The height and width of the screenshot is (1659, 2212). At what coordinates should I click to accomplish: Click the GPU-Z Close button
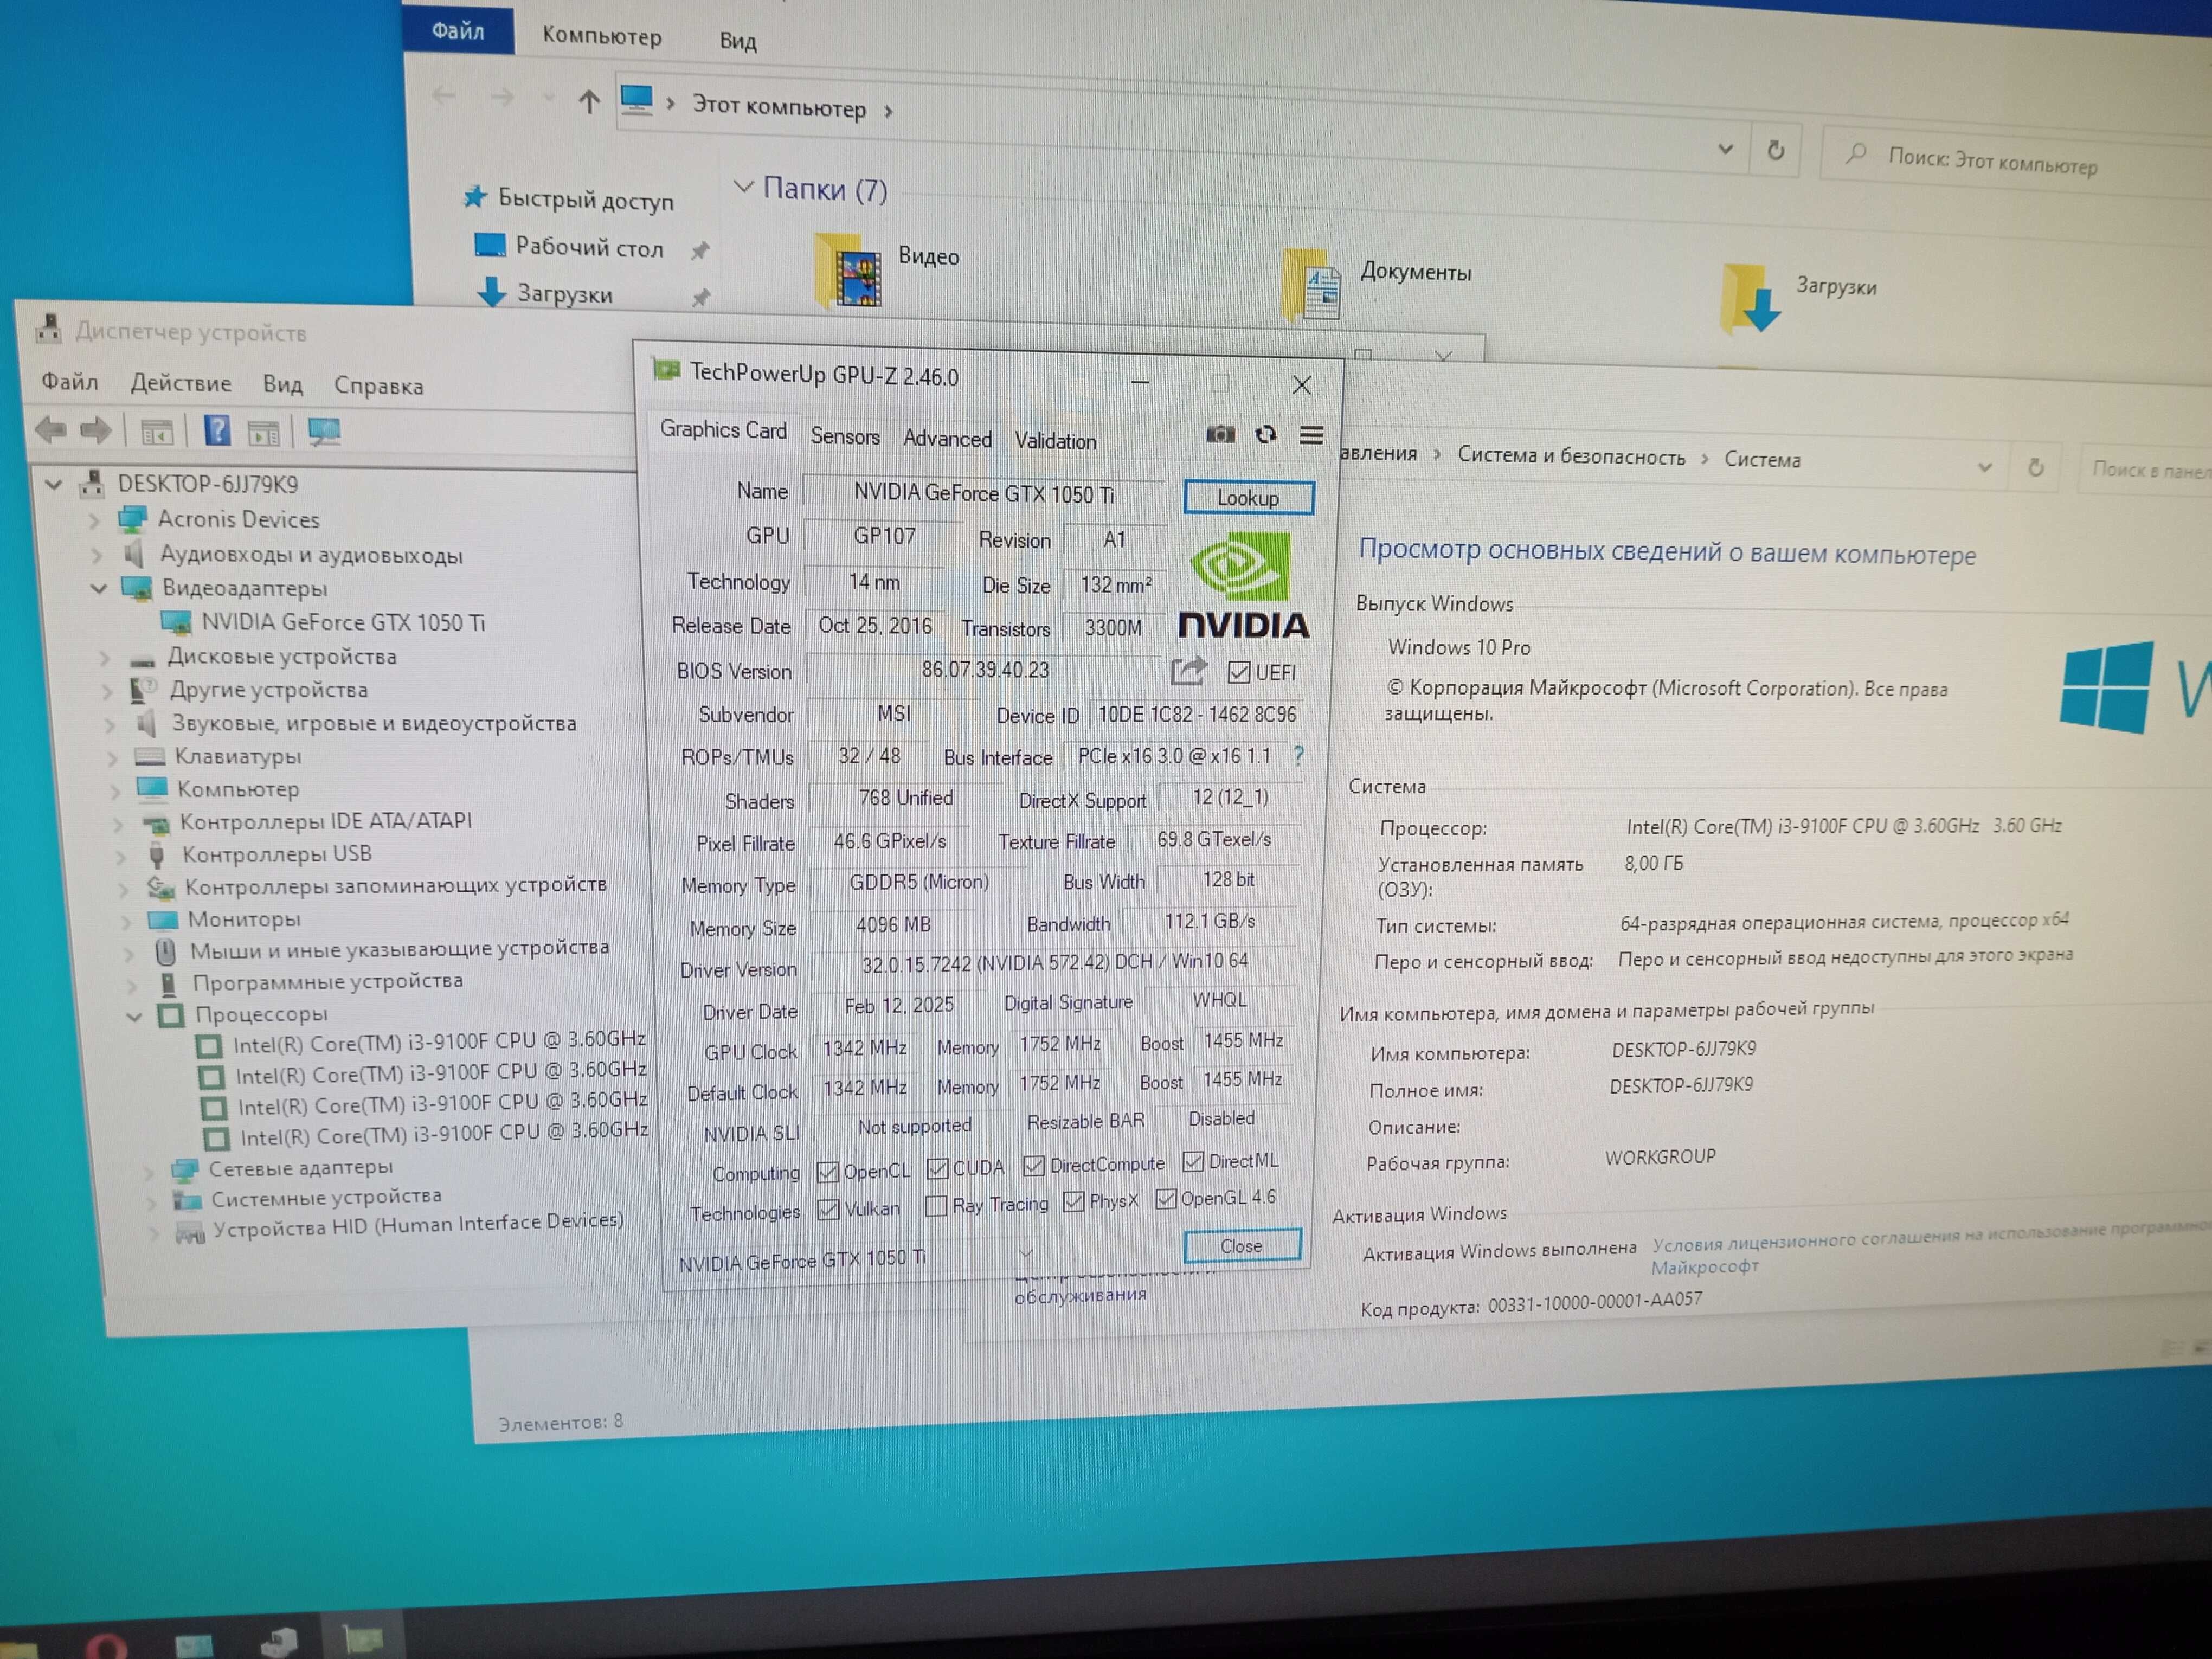(1242, 1246)
